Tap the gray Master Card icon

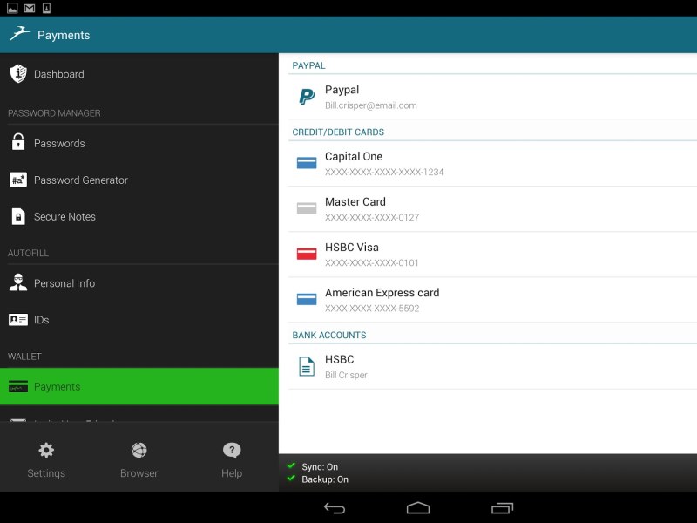pos(307,208)
